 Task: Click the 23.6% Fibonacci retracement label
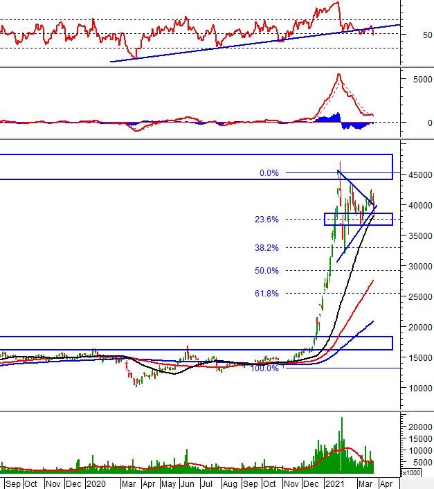pyautogui.click(x=266, y=220)
